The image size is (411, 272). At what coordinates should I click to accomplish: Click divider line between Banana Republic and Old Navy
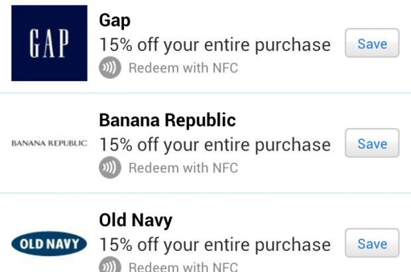click(206, 194)
